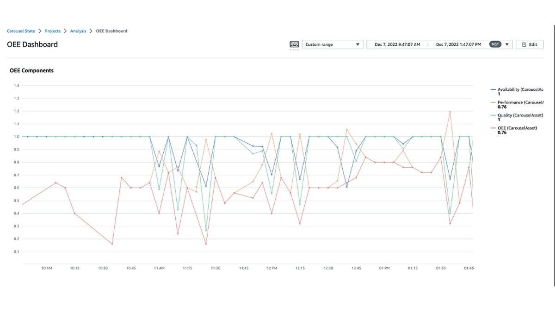Click the 0.5 y-axis label
The height and width of the screenshot is (312, 555).
[x=16, y=201]
